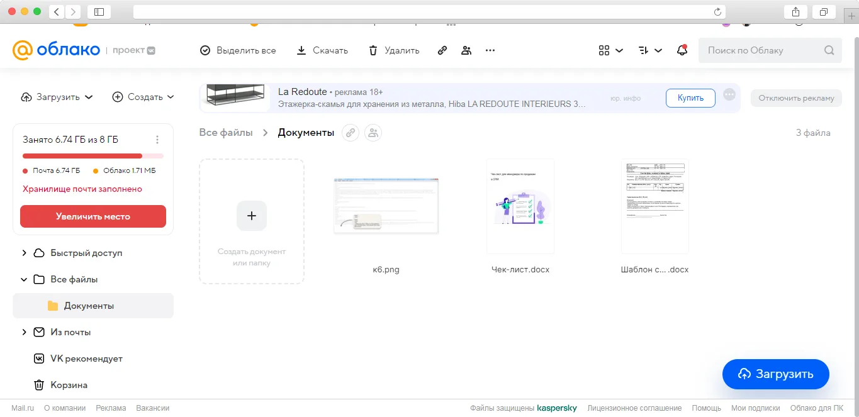Open the grid view mode dropdown
Image resolution: width=859 pixels, height=417 pixels.
coord(610,50)
